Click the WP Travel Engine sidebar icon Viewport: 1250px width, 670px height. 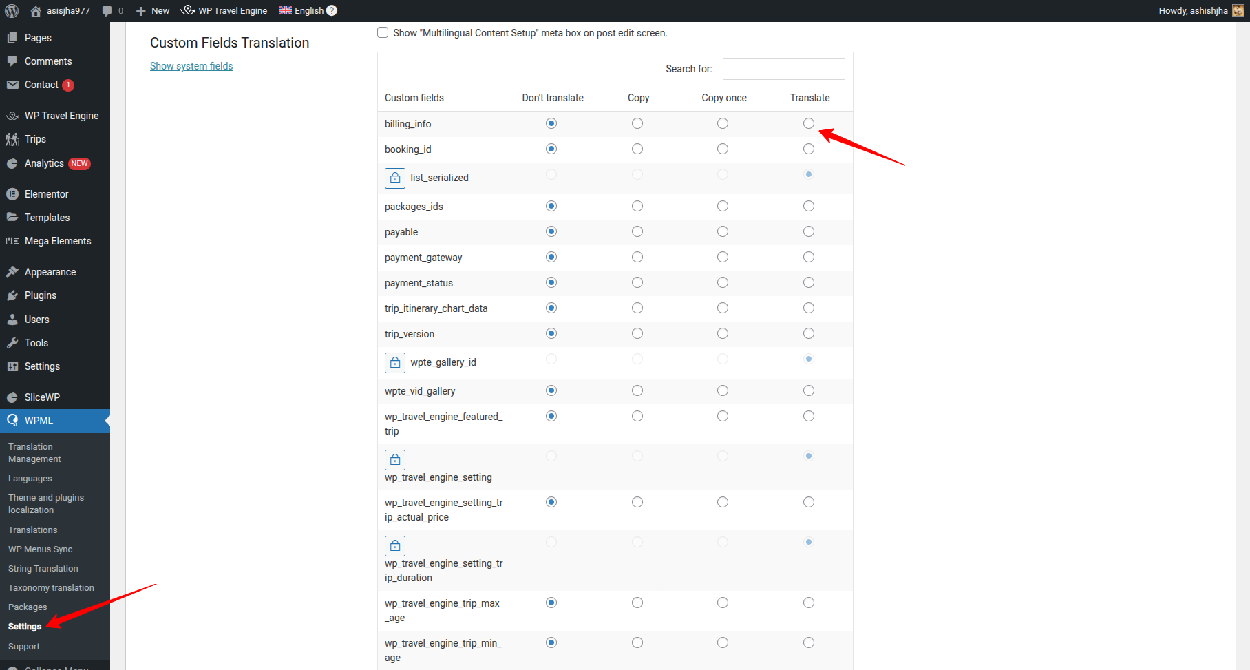point(12,116)
